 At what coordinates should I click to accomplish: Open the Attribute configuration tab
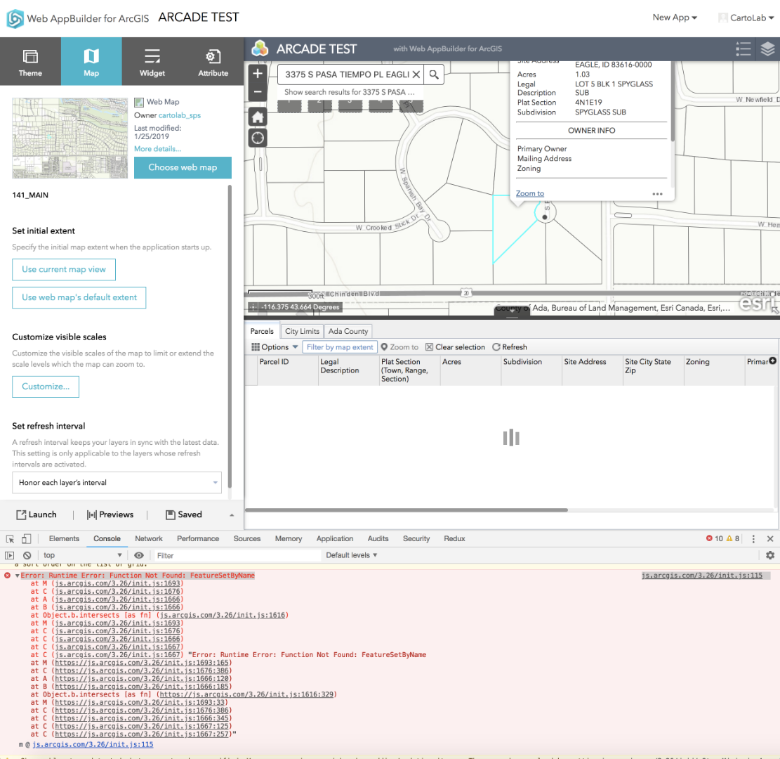[x=213, y=61]
